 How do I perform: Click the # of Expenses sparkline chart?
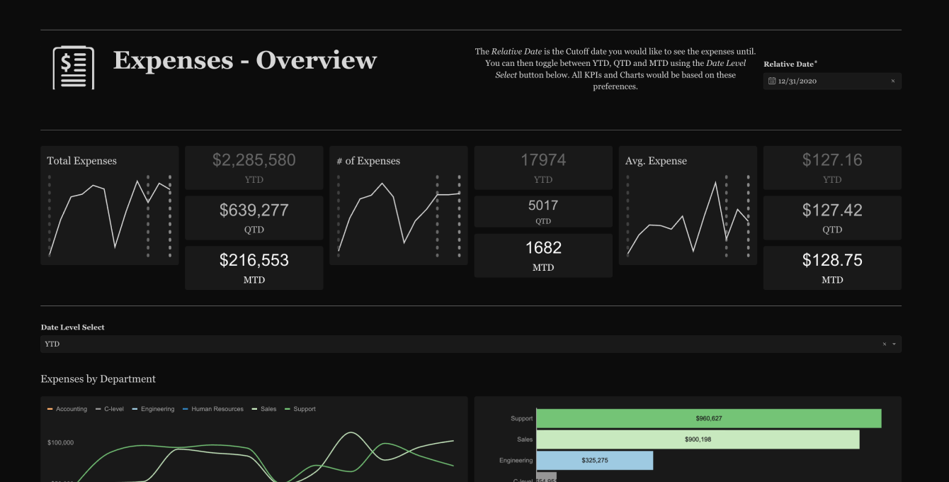pyautogui.click(x=399, y=216)
